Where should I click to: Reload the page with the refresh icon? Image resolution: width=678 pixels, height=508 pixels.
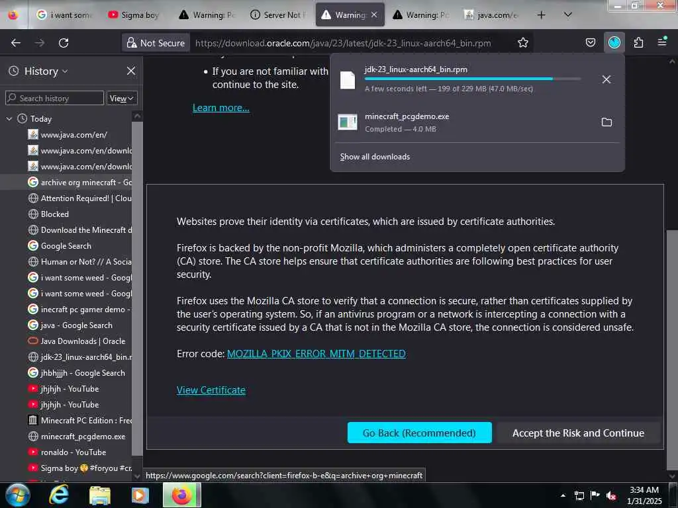click(x=64, y=42)
